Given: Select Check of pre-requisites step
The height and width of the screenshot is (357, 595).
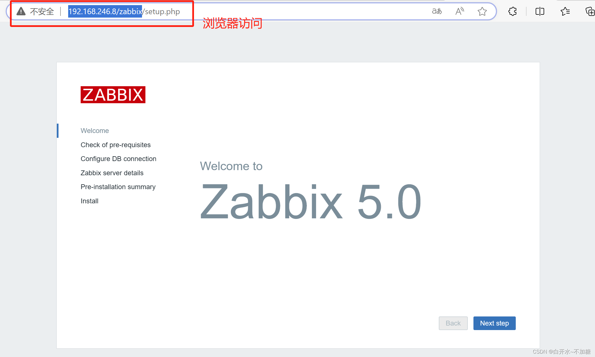Looking at the screenshot, I should point(115,145).
